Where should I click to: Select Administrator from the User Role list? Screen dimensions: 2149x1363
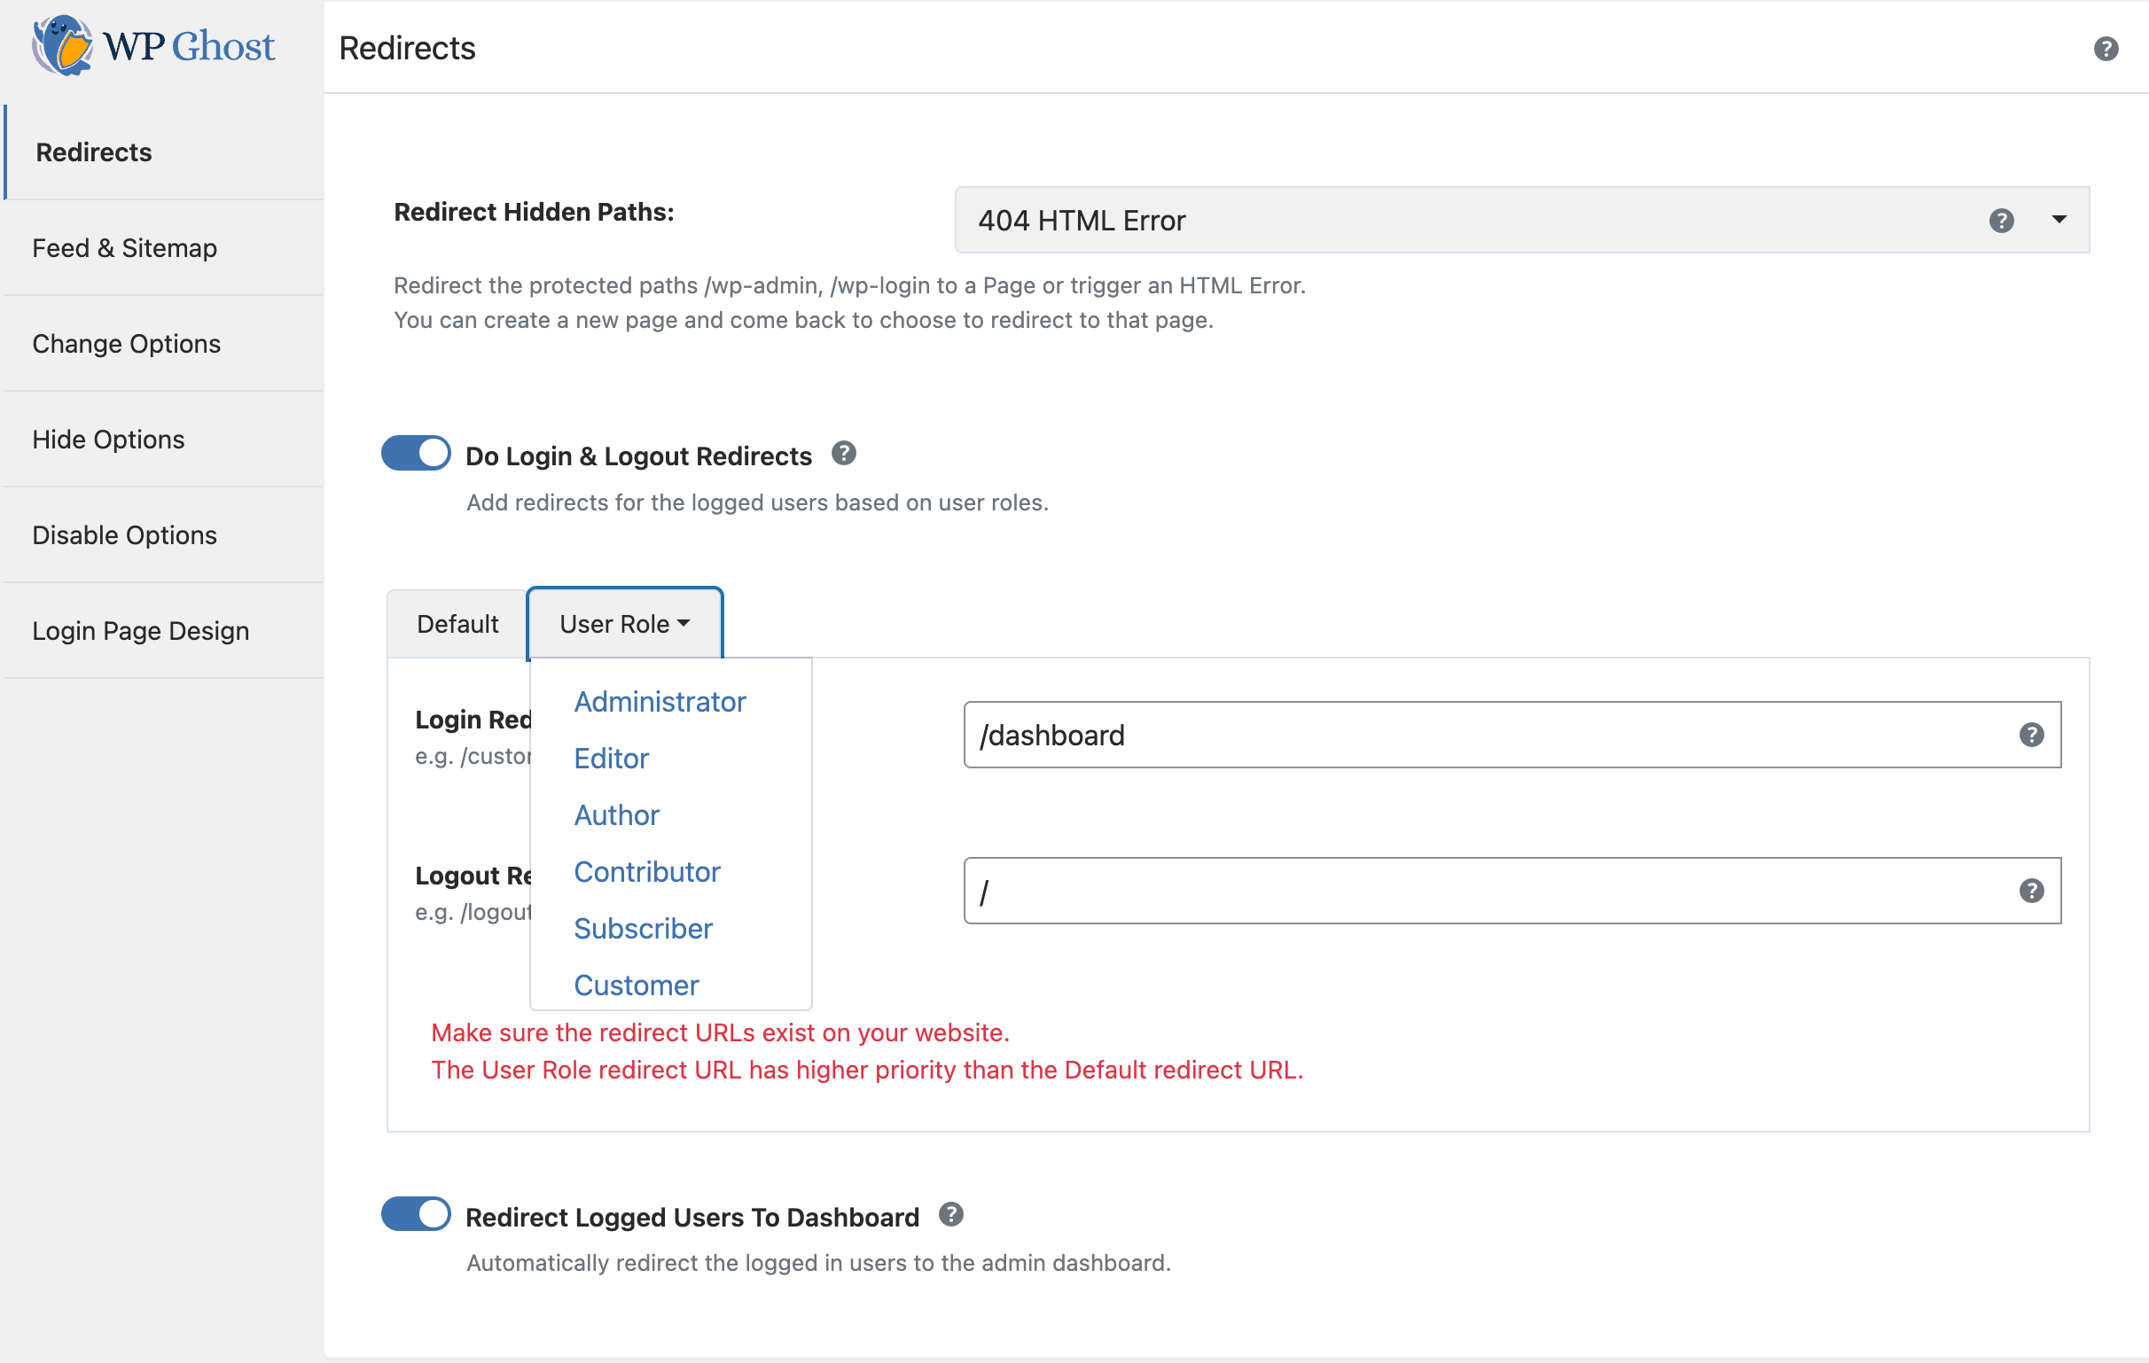point(660,702)
